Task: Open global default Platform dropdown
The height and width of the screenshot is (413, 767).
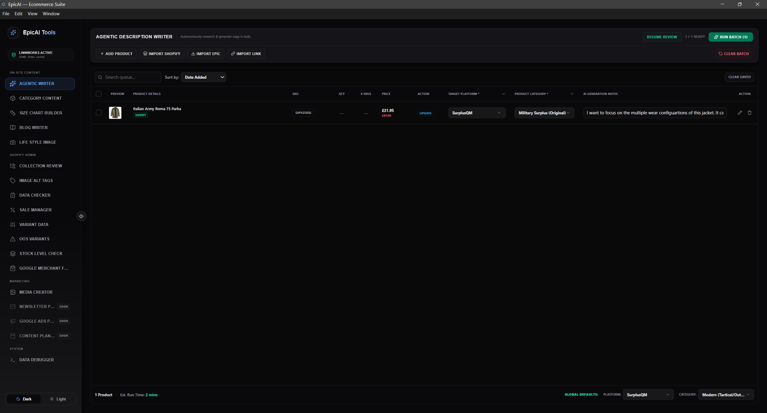Action: pyautogui.click(x=648, y=395)
